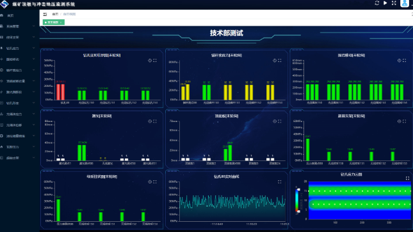This screenshot has height=232, width=413.
Task: Collapse the sidebar with the hamburger icon
Action: click(45, 14)
